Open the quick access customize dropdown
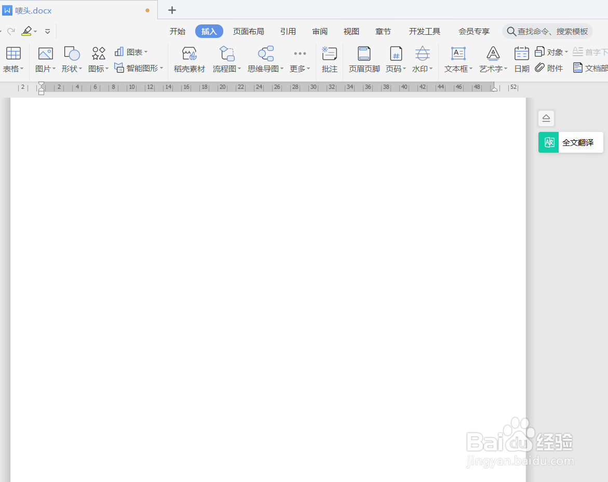 click(x=47, y=31)
